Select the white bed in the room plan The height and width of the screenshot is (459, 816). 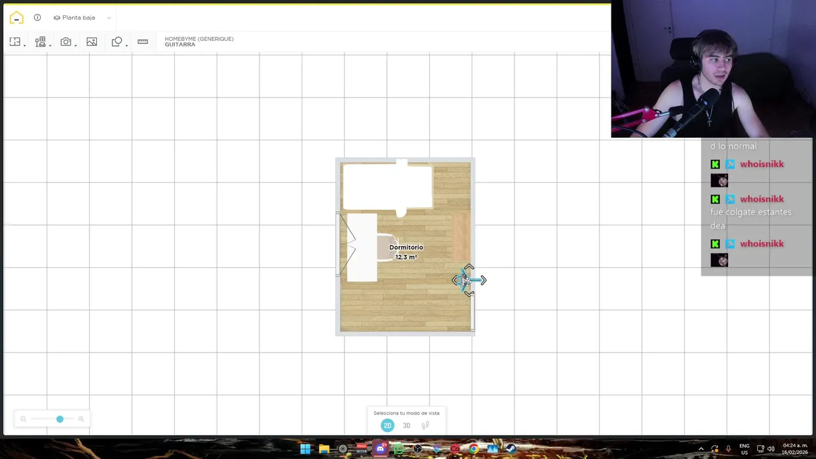pyautogui.click(x=388, y=187)
